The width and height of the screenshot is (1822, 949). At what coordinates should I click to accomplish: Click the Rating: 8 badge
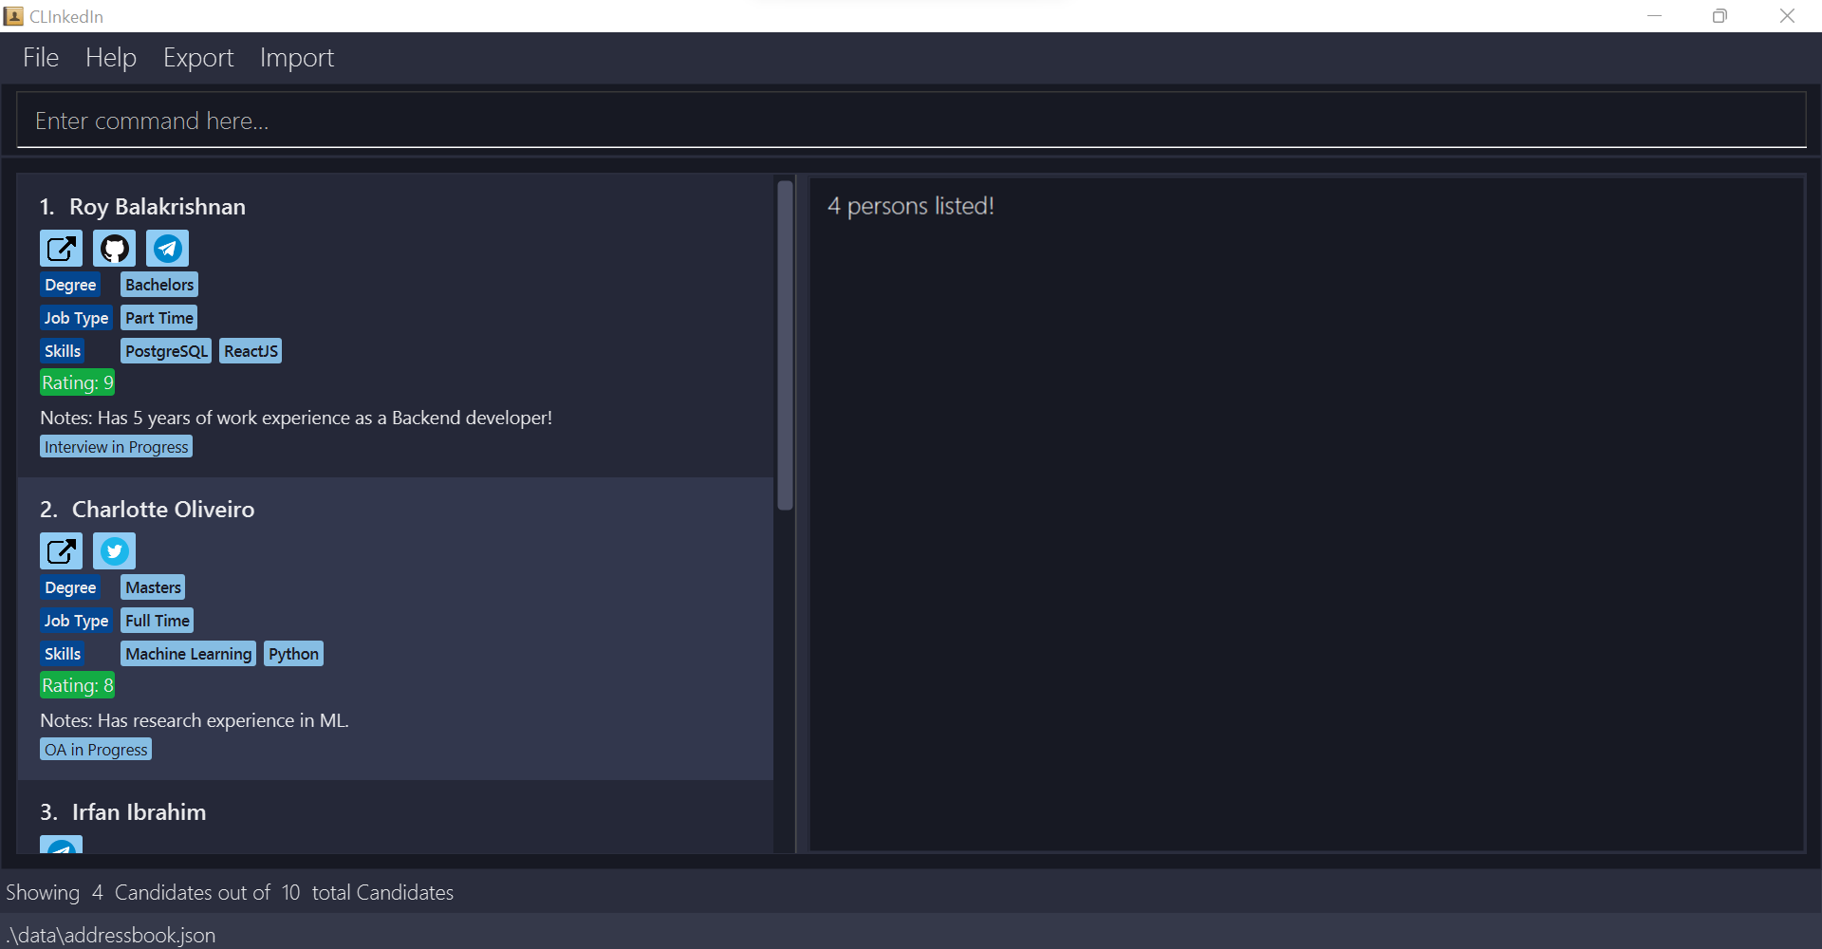coord(78,685)
